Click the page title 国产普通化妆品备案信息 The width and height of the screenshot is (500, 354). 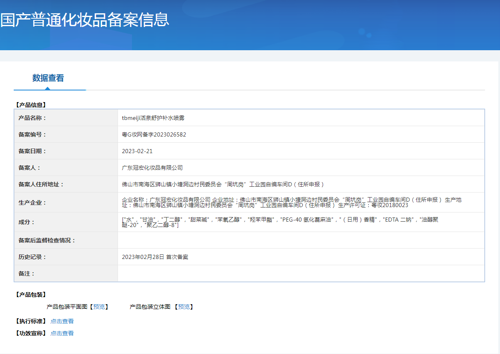(85, 20)
